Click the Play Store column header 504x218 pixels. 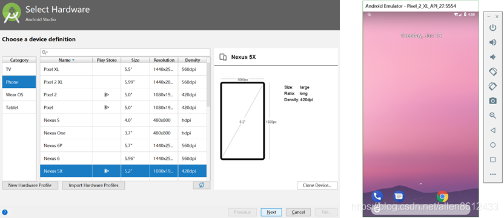coord(107,60)
